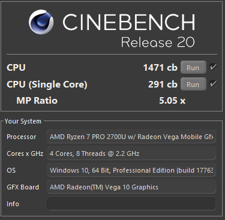Click the GFX Board Vega 10 field
Viewport: 225px width, 220px height.
(131, 187)
